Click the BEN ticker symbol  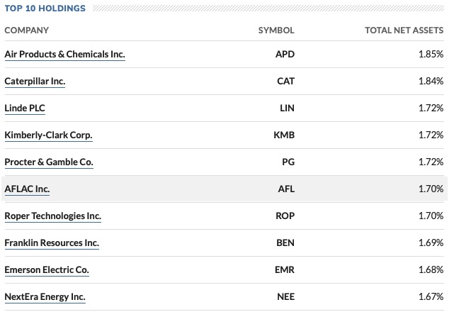point(285,243)
